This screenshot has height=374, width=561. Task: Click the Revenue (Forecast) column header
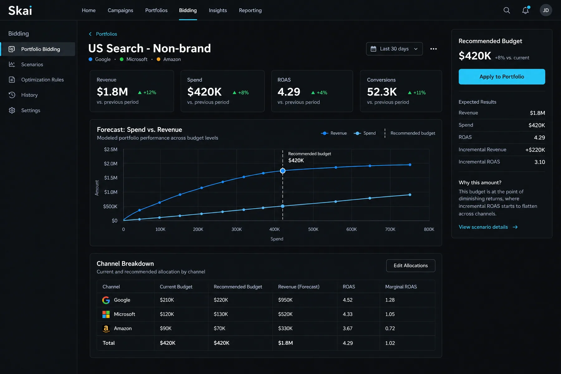tap(299, 287)
